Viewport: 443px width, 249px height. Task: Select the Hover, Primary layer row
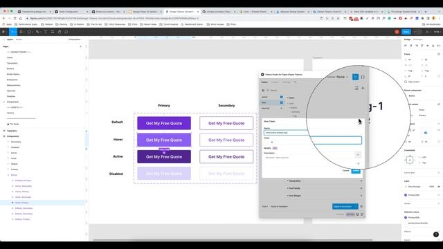[42, 203]
